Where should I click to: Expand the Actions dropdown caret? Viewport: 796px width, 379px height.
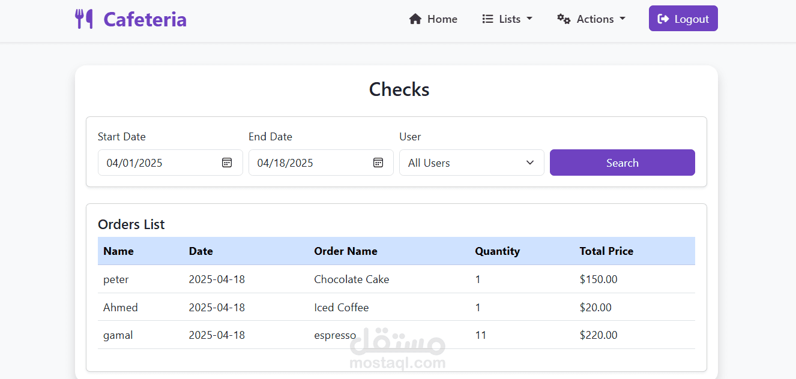click(x=623, y=19)
